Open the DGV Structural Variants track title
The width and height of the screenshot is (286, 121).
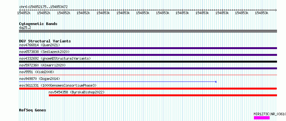45,41
